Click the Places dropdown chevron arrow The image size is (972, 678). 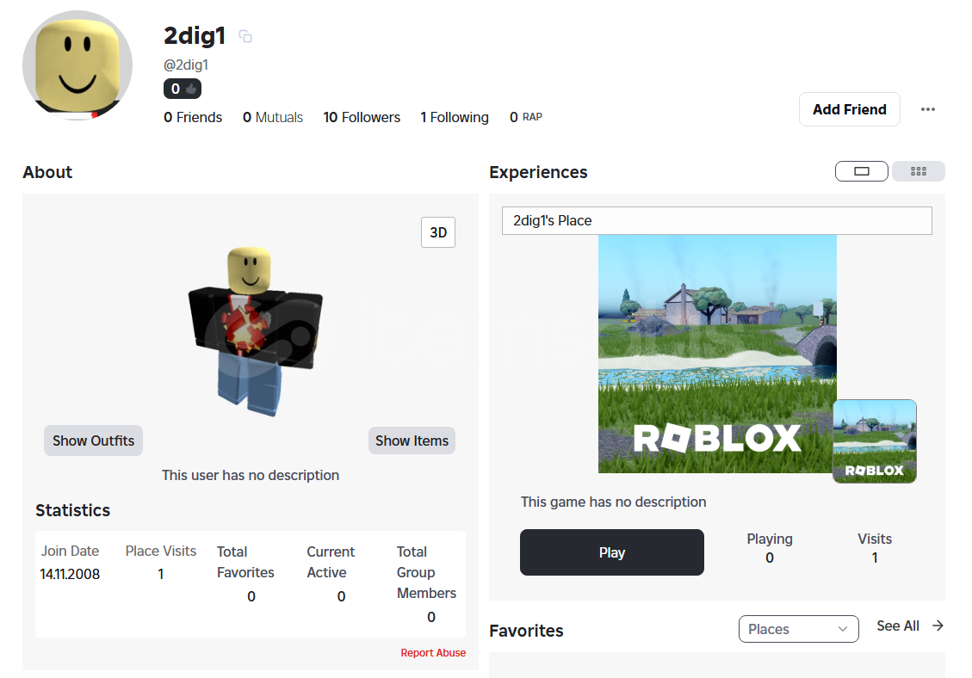pyautogui.click(x=843, y=629)
